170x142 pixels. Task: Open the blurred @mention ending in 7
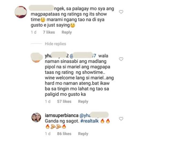[83, 56]
